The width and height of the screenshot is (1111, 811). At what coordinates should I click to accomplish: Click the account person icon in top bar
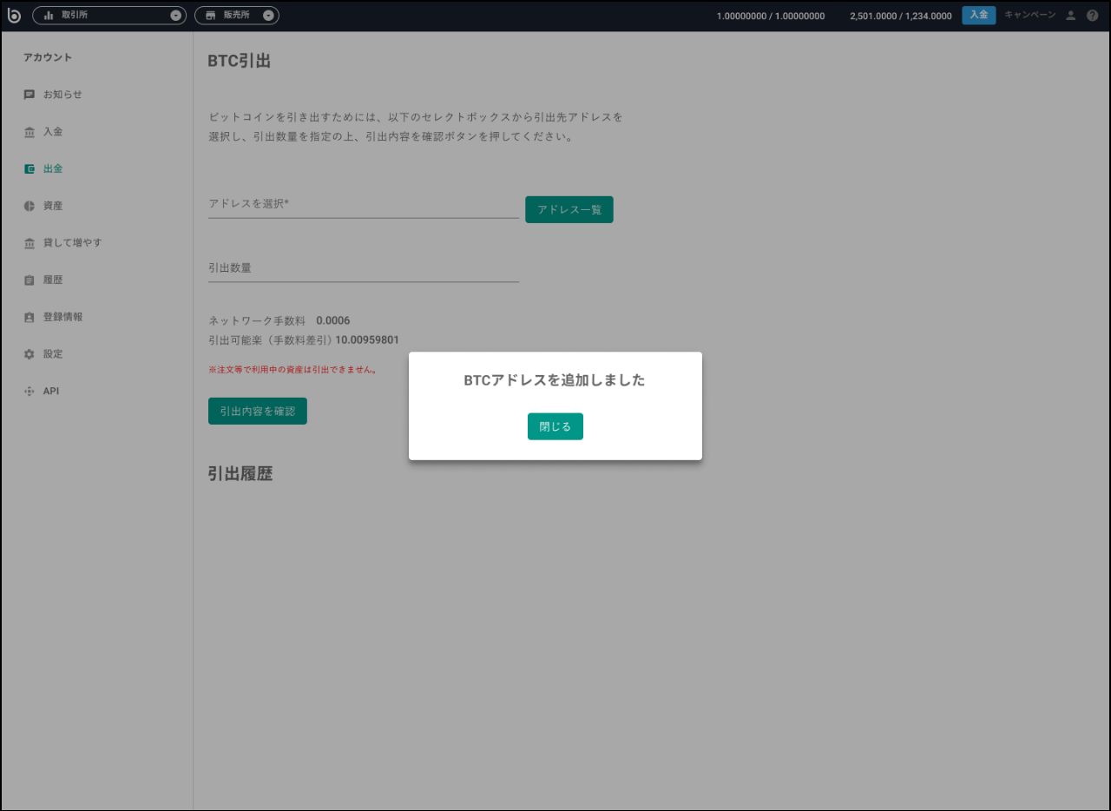[1070, 15]
